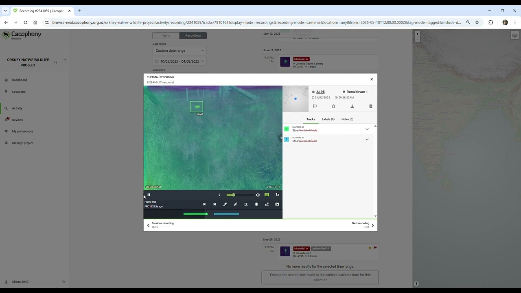Step to the previous frame

[204, 204]
